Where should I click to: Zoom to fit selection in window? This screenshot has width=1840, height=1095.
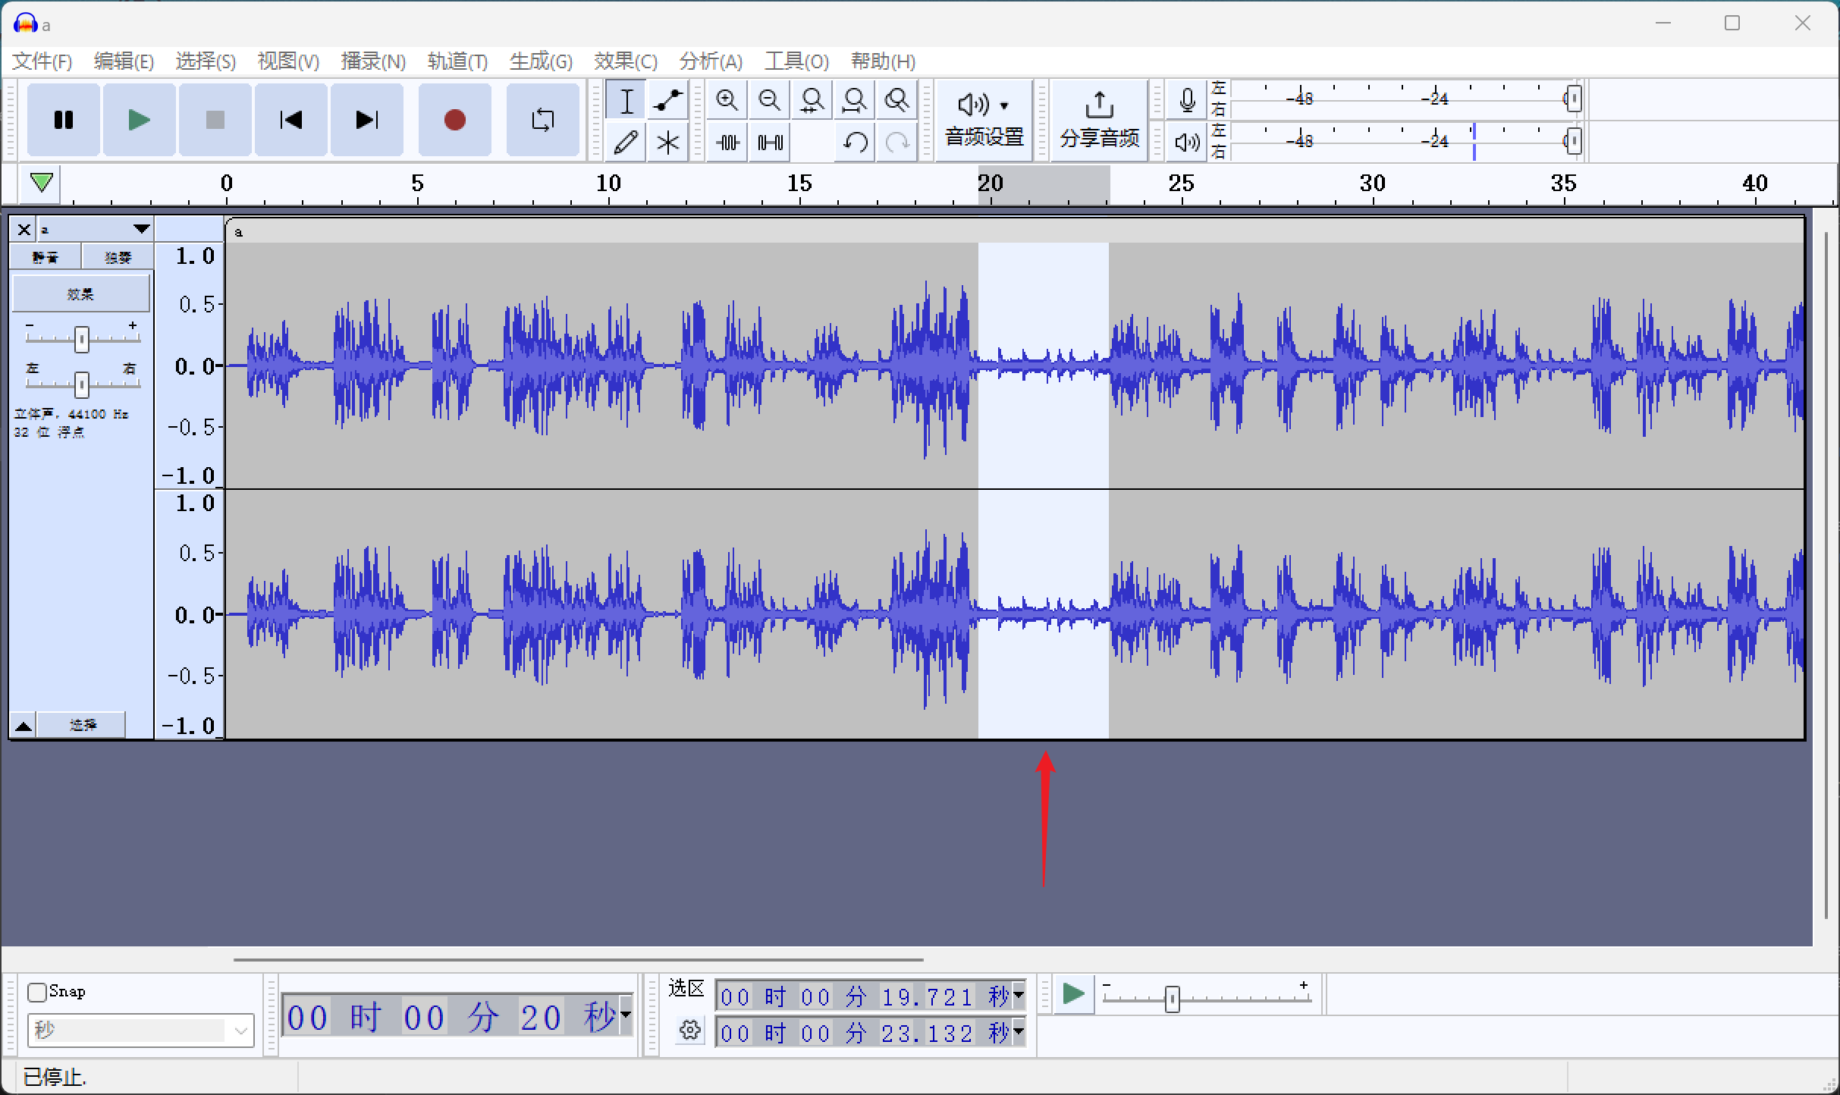812,100
